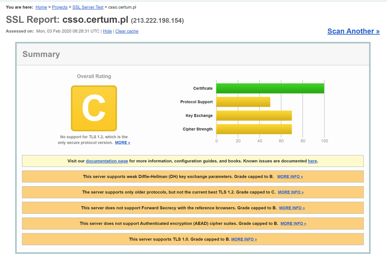
Task: Go to Projects breadcrumb link
Action: click(x=60, y=7)
